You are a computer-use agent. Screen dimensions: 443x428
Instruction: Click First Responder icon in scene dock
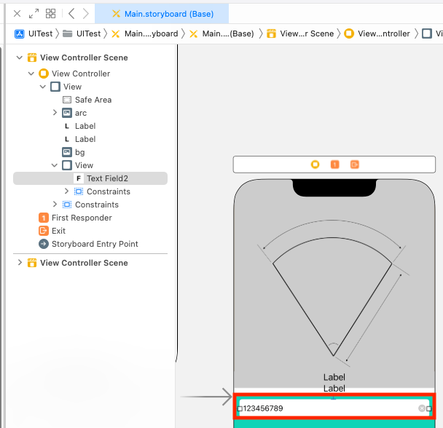(334, 165)
